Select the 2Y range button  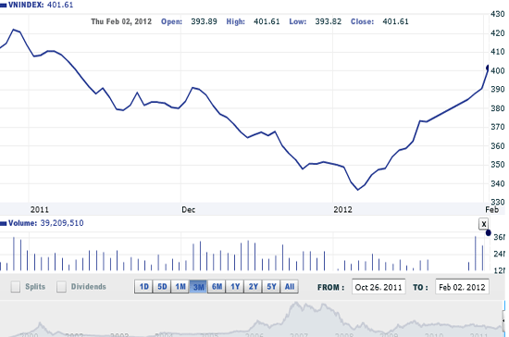click(x=254, y=287)
